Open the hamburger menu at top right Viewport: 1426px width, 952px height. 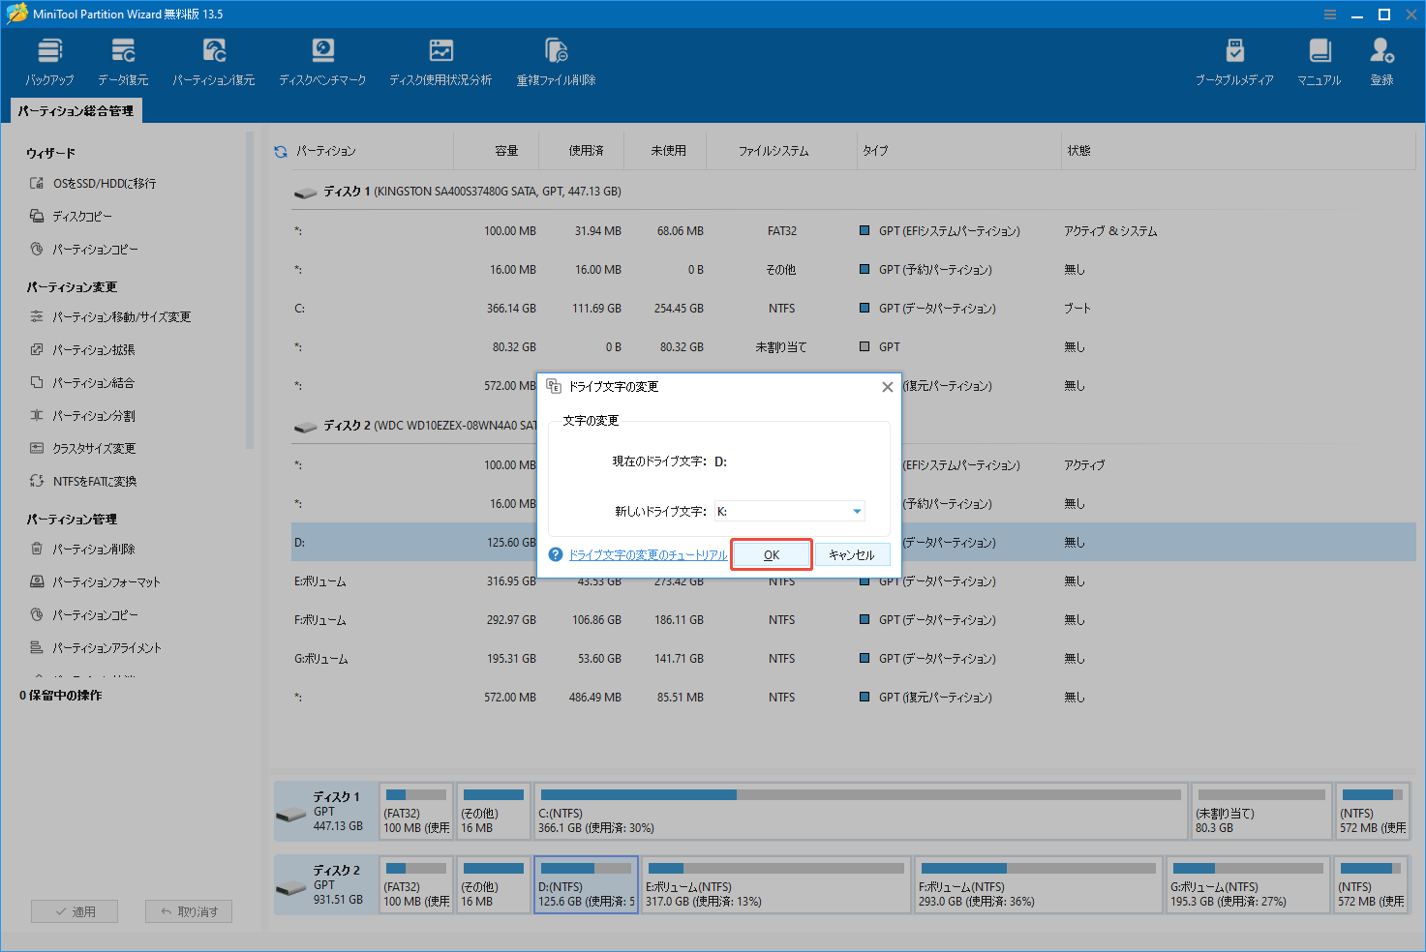1330,14
